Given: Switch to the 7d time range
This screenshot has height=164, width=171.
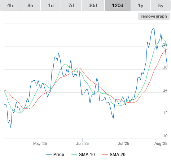Looking at the screenshot, I should (x=71, y=5).
